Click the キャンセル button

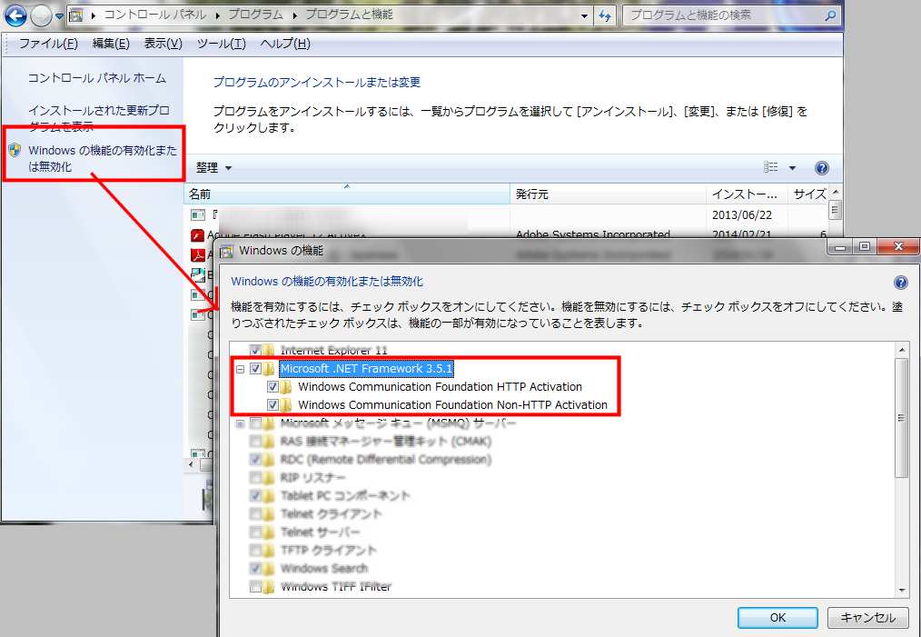867,618
